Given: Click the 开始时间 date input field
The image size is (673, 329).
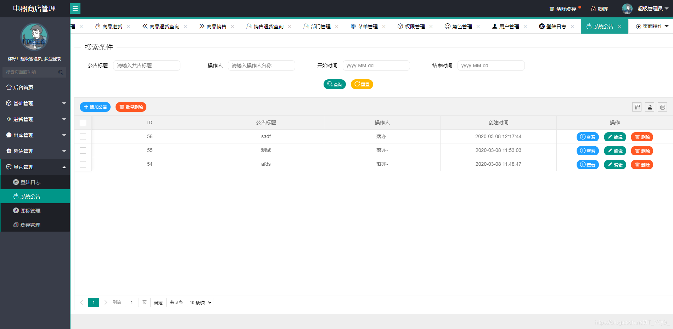Looking at the screenshot, I should [376, 65].
